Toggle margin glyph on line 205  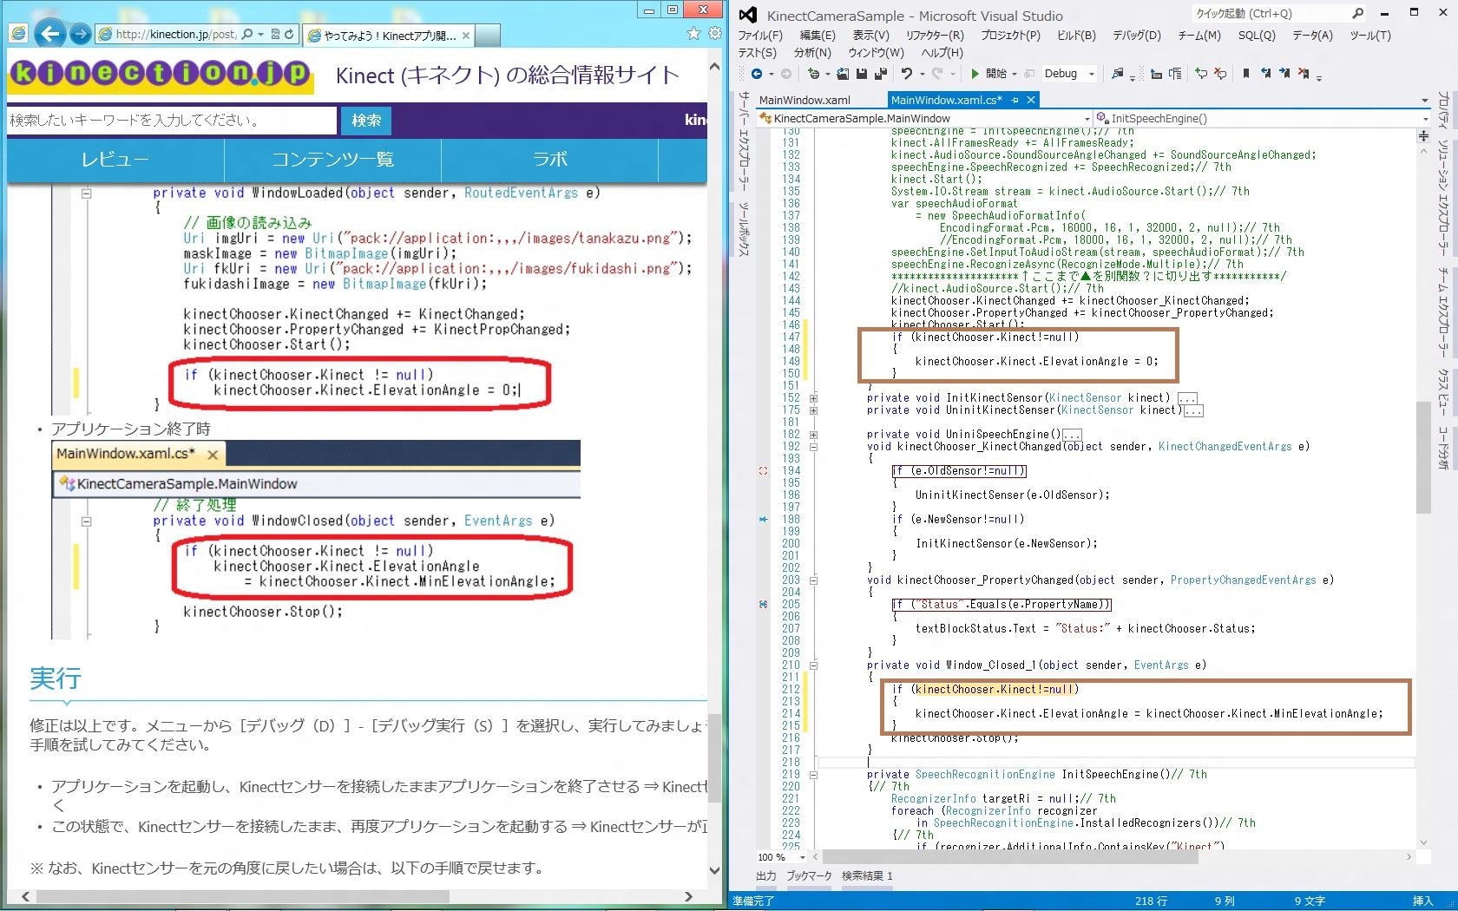[763, 605]
